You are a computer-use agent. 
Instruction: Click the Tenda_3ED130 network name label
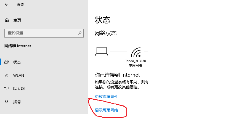(135, 61)
